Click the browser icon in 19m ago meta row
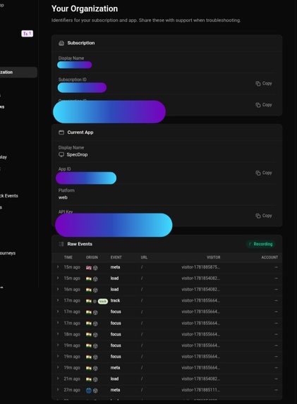The height and width of the screenshot is (404, 297). point(95,368)
